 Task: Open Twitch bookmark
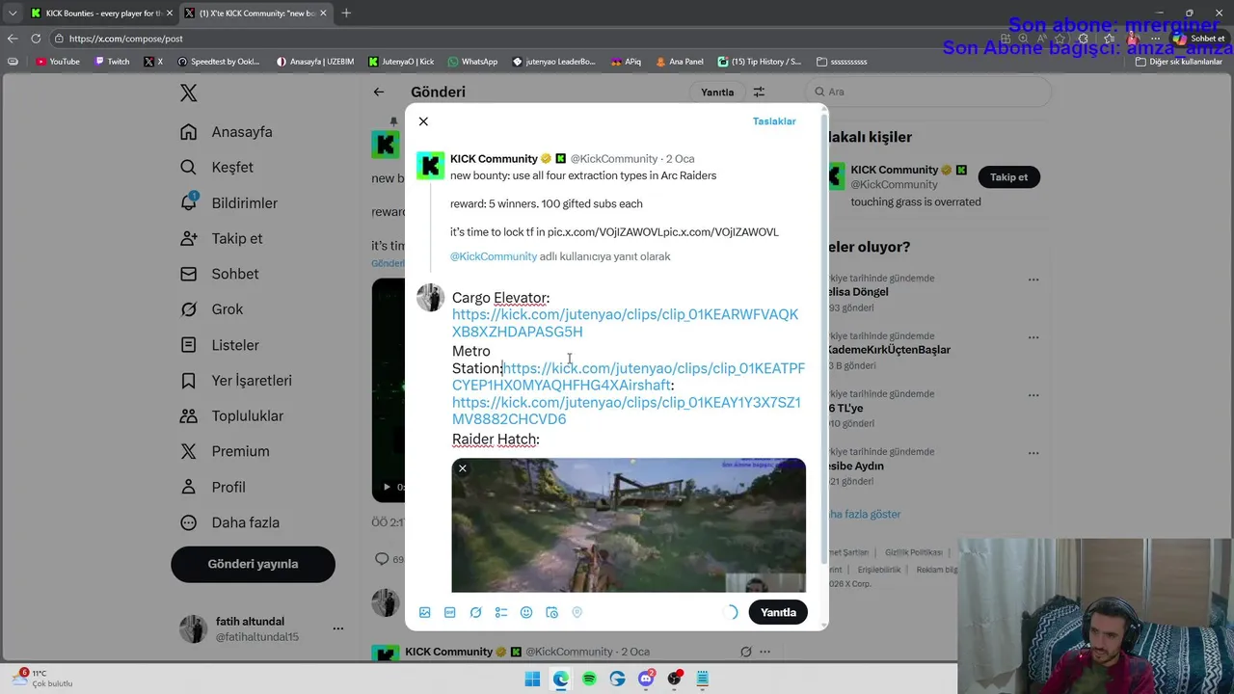click(112, 62)
